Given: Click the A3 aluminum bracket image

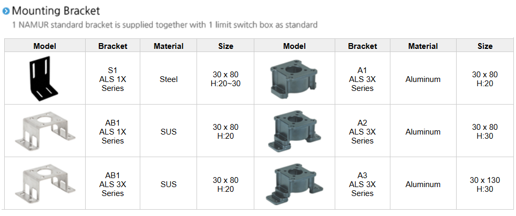Looking at the screenshot, I should [294, 184].
